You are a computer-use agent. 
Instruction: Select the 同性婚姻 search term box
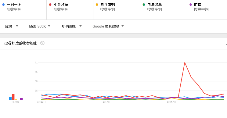pos(117,10)
